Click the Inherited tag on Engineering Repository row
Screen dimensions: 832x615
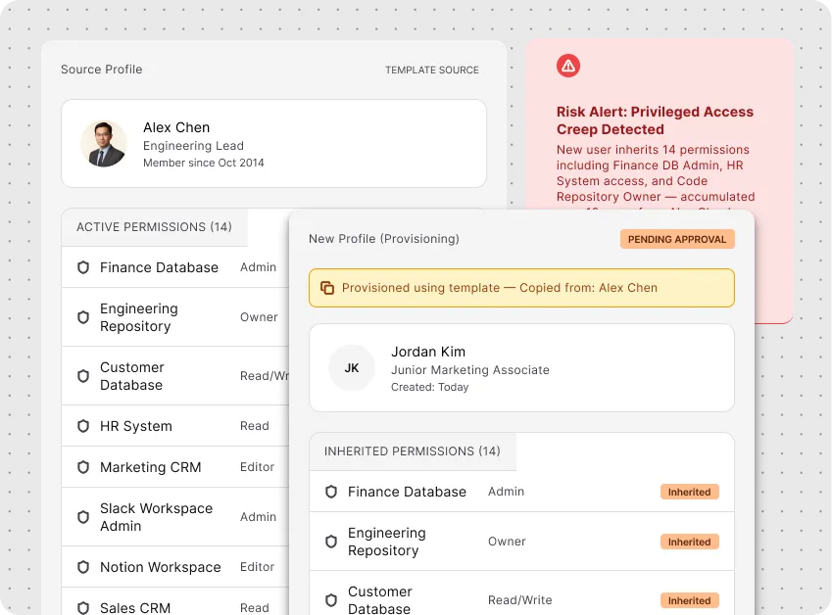689,542
